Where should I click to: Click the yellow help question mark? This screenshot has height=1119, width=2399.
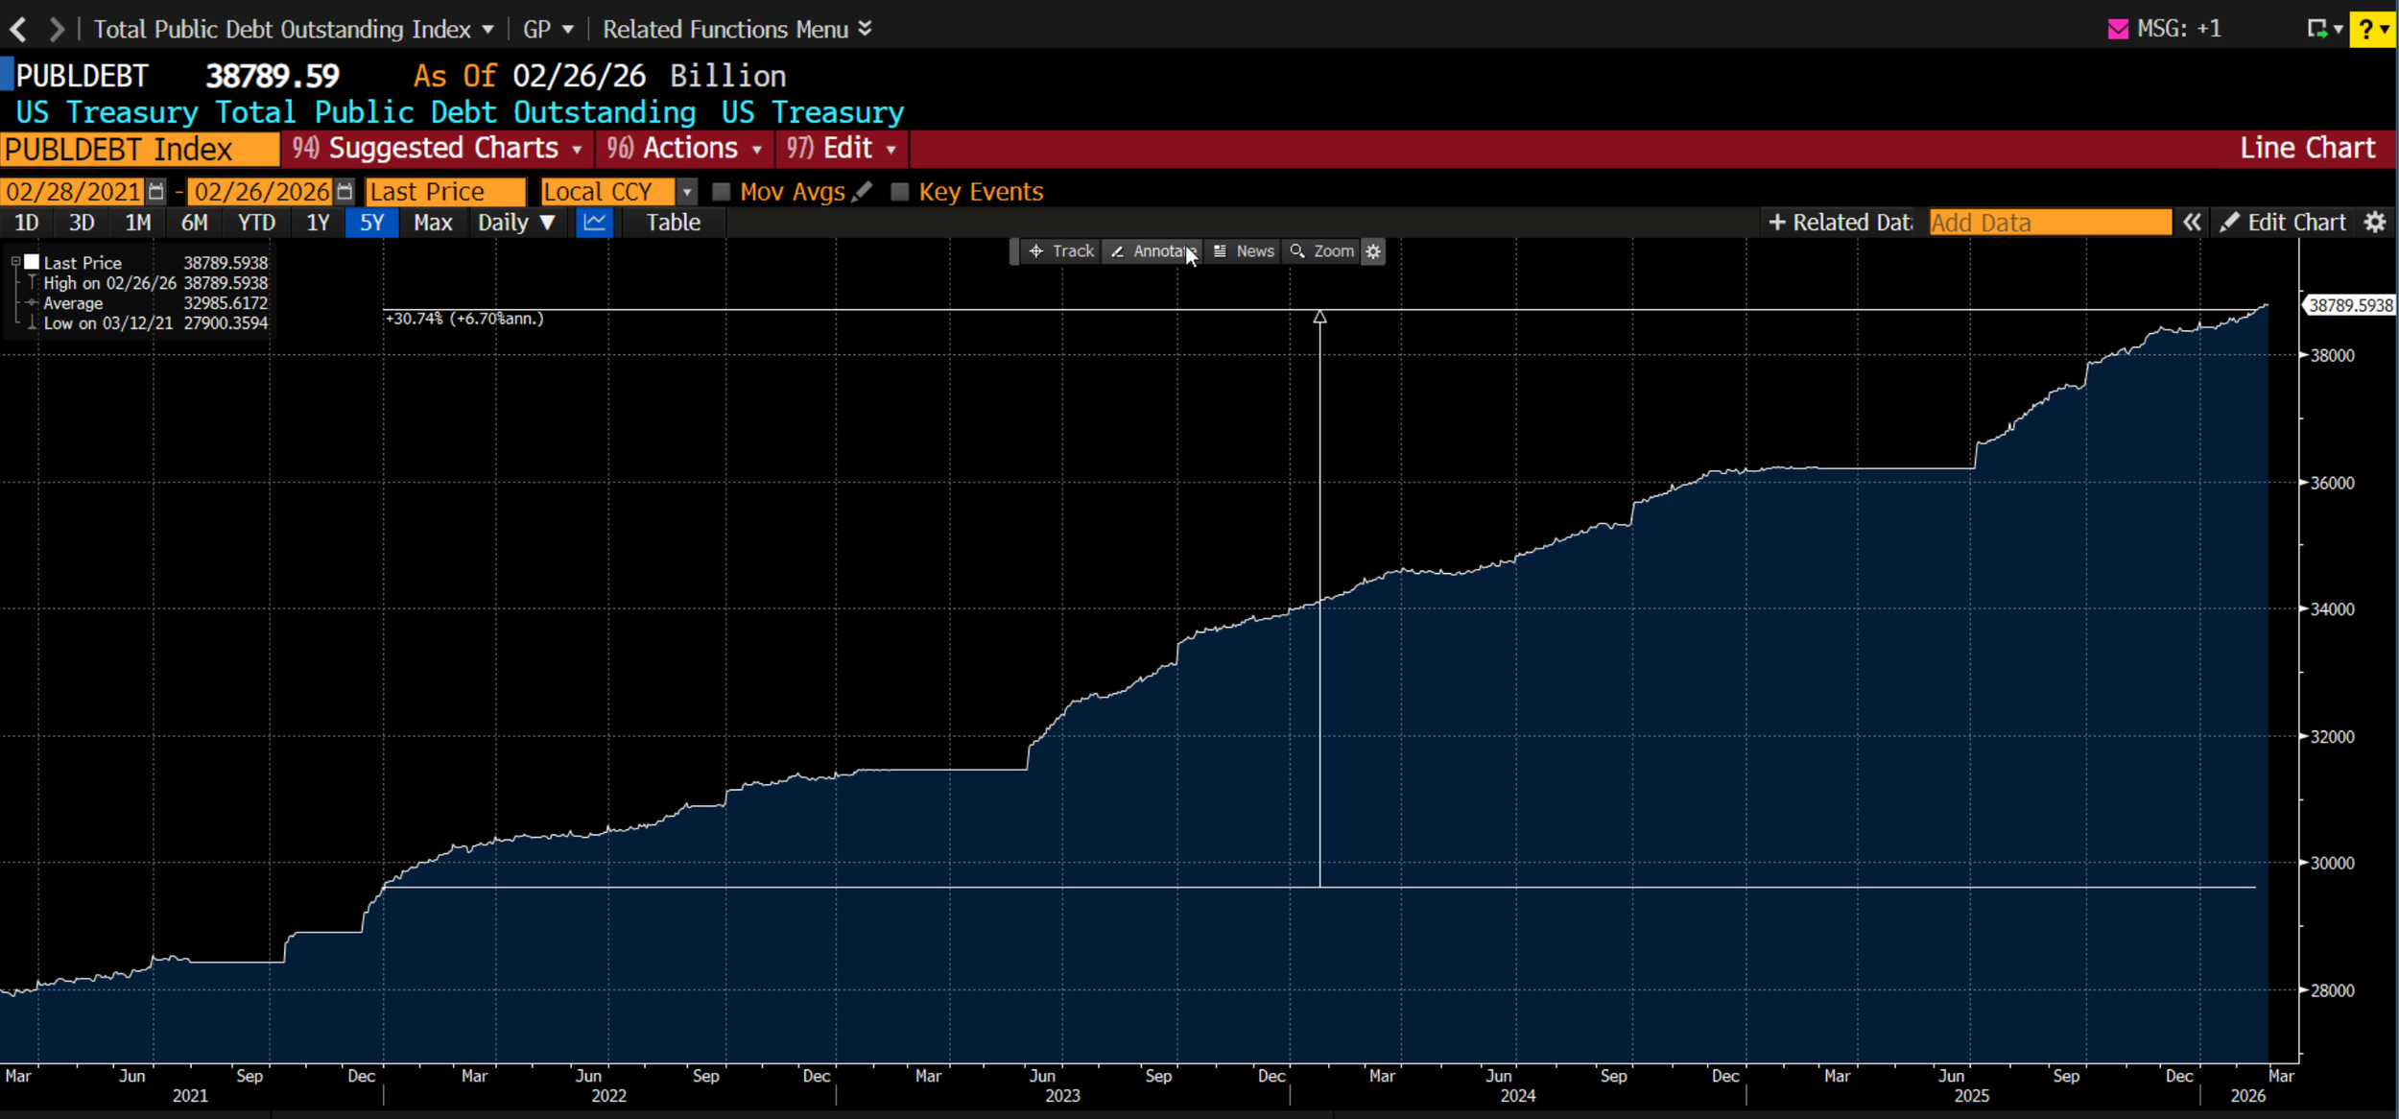pos(2366,30)
